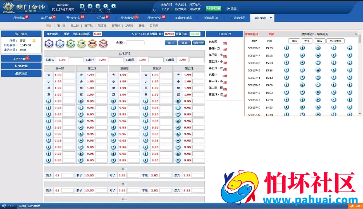Toggle 单双 view in results trend panel
This screenshot has height=209, width=363.
[320, 41]
